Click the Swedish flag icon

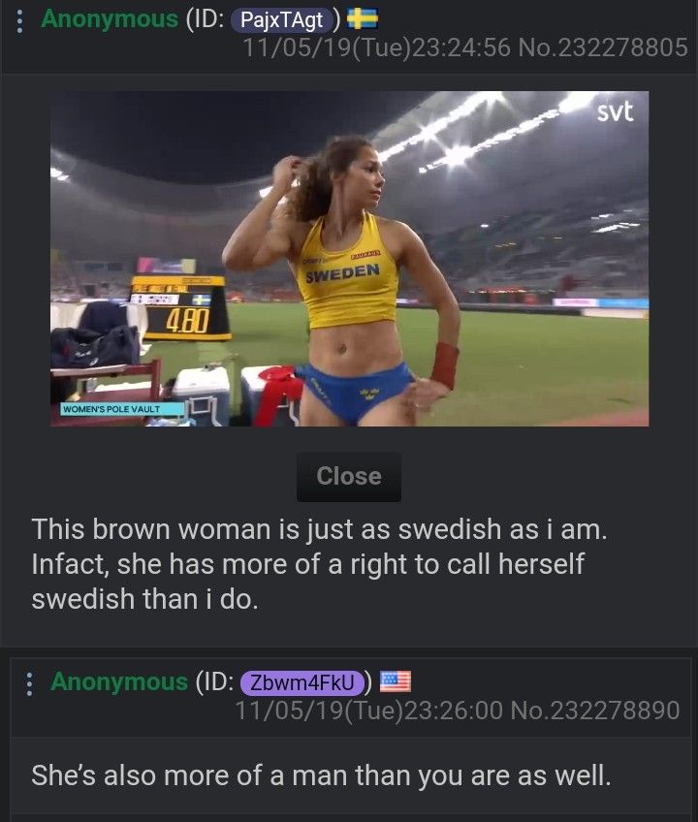(x=363, y=18)
